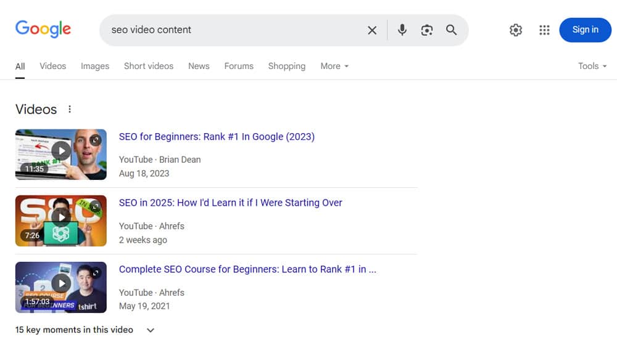This screenshot has height=345, width=617.
Task: Click the 1:57:03 duration badge
Action: click(x=38, y=301)
